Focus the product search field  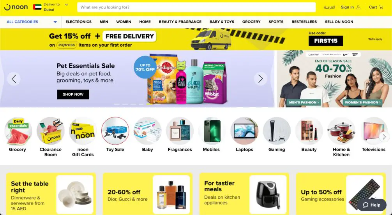pos(196,7)
